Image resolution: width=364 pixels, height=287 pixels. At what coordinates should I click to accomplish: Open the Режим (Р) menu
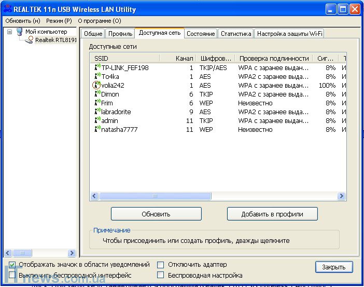[59, 21]
